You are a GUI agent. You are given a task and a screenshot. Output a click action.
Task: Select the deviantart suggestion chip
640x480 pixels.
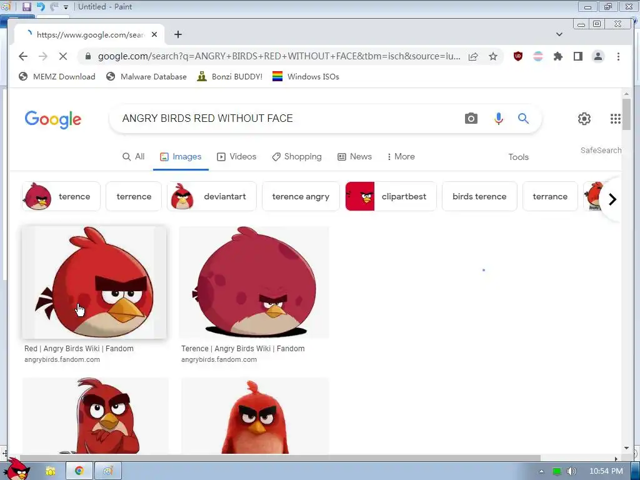[212, 196]
